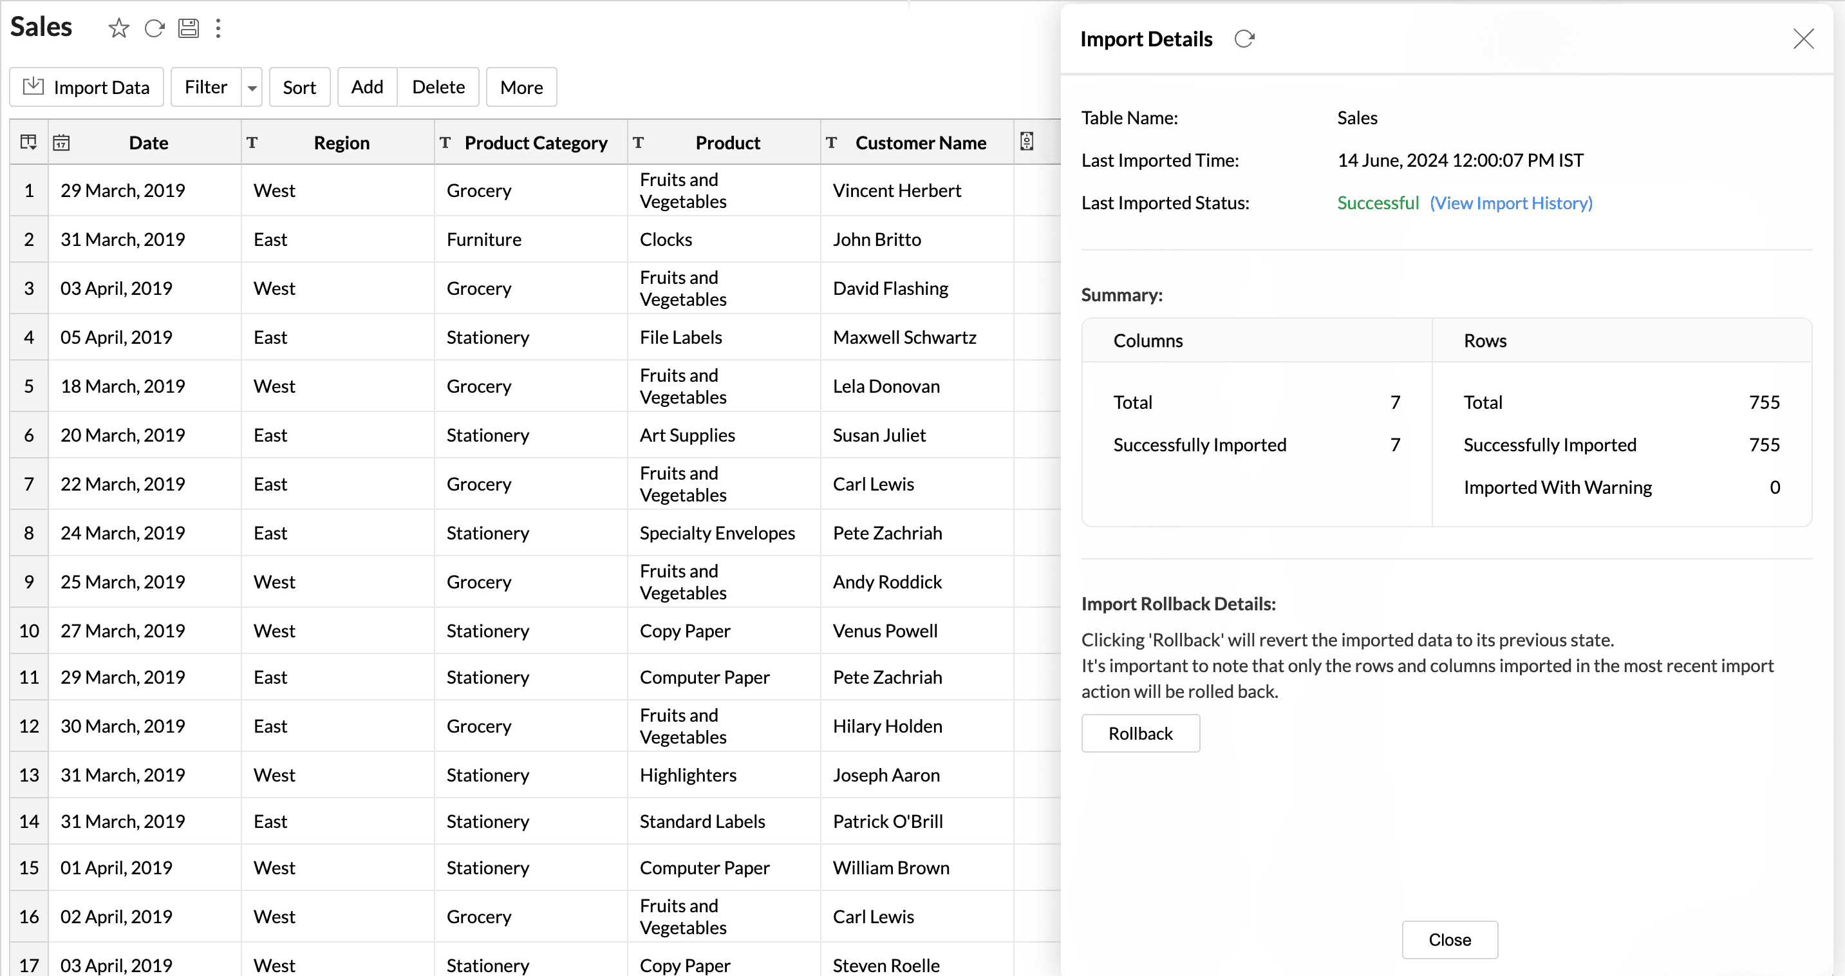Click the Import Data button
The width and height of the screenshot is (1845, 976).
(87, 88)
